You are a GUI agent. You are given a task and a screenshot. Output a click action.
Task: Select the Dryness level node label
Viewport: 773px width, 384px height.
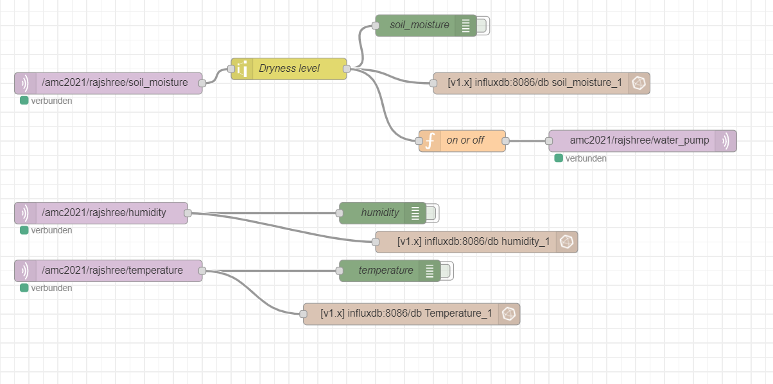pos(289,69)
